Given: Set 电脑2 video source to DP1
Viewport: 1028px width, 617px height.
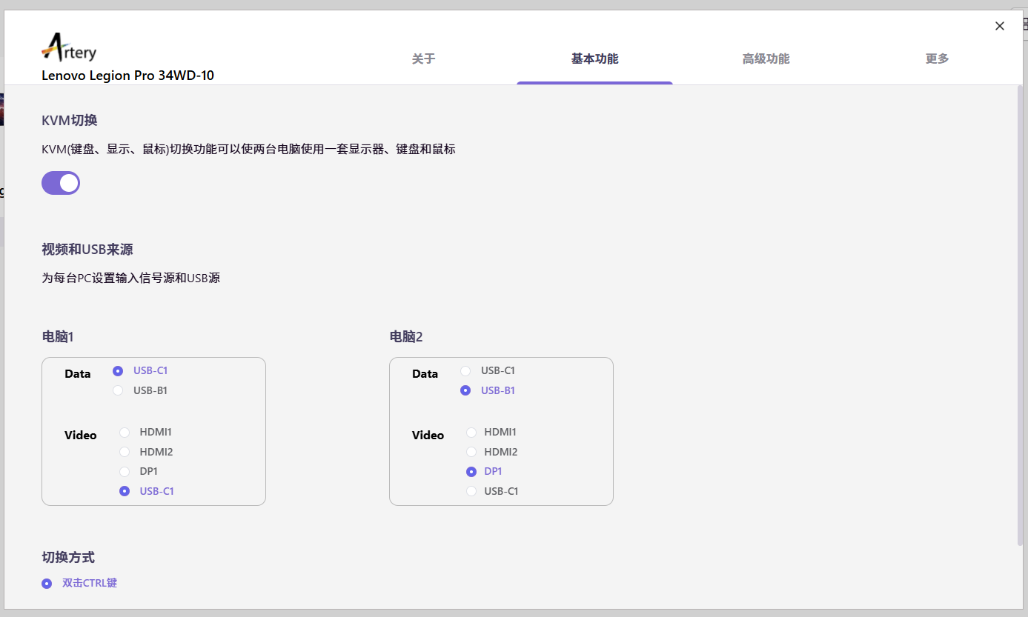Looking at the screenshot, I should 471,471.
